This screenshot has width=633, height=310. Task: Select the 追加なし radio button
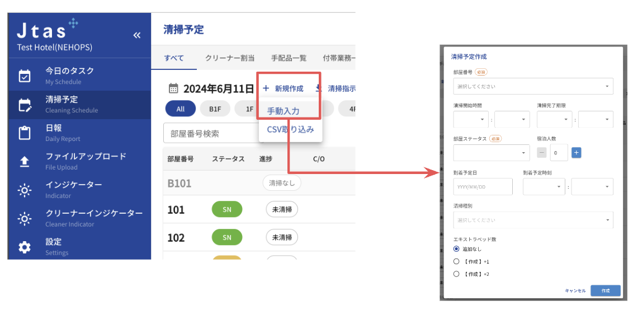(x=456, y=248)
